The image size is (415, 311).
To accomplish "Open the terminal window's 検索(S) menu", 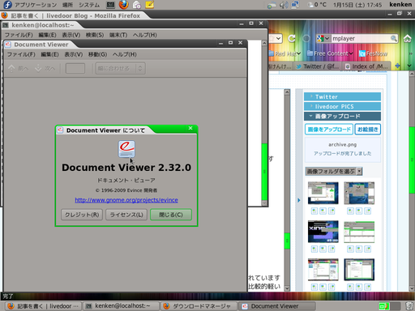I will pyautogui.click(x=95, y=35).
